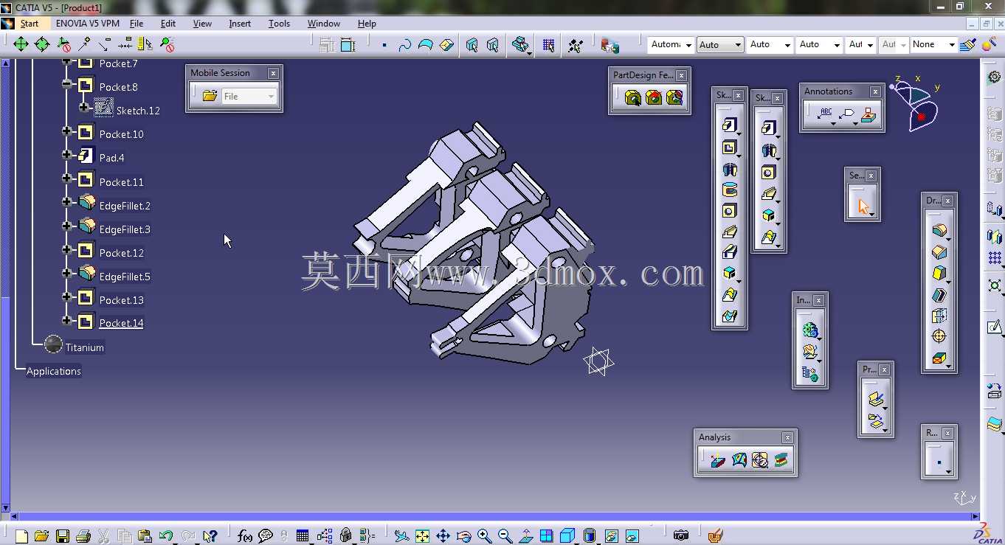Expand the Sketch.12 tree node
Image resolution: width=1005 pixels, height=545 pixels.
point(84,108)
